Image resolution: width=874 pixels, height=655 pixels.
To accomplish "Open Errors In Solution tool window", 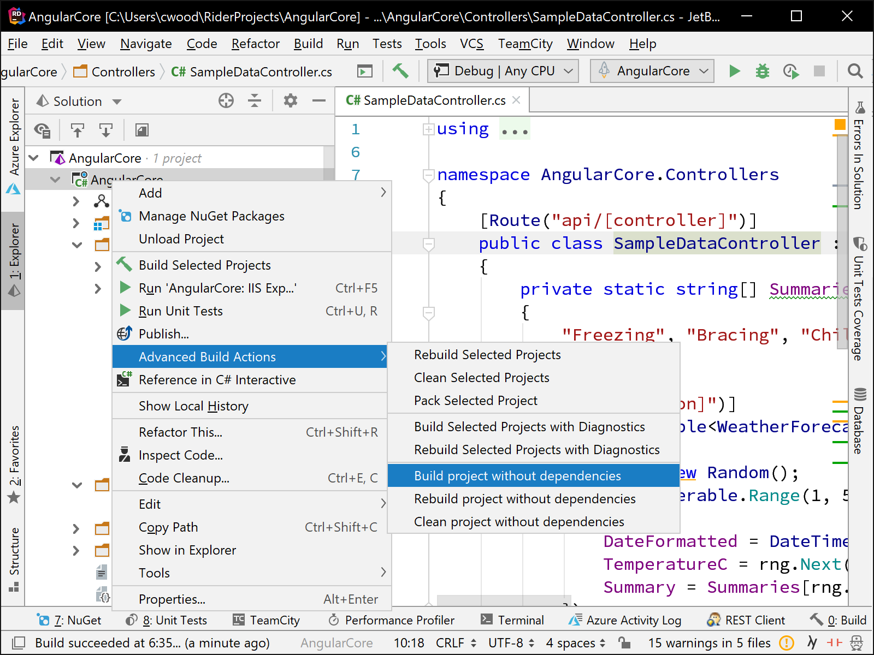I will coord(860,156).
